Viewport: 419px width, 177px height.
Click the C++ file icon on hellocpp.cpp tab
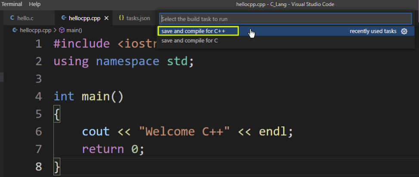tap(64, 18)
